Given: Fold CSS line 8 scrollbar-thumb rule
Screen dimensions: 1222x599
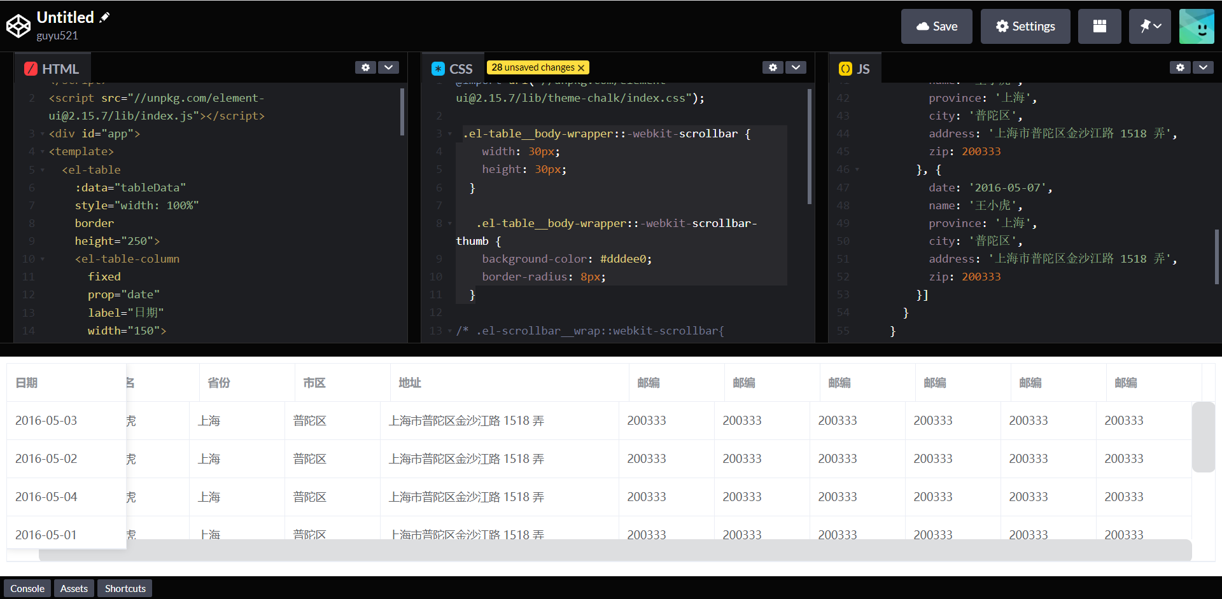Looking at the screenshot, I should click(x=450, y=224).
